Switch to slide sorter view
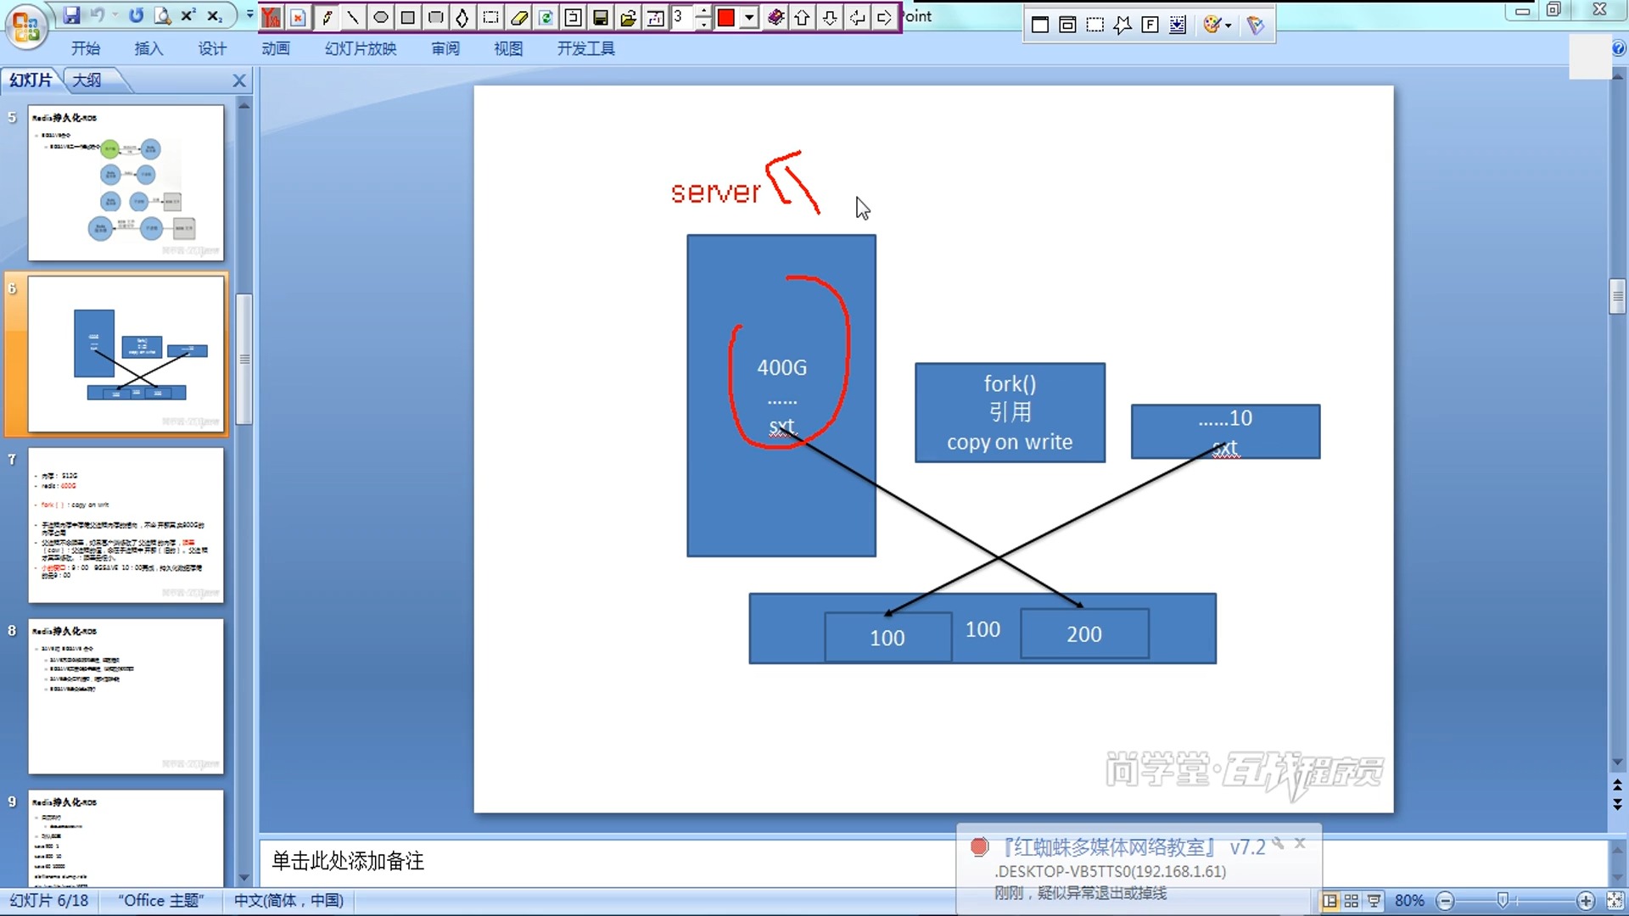 pyautogui.click(x=1352, y=901)
